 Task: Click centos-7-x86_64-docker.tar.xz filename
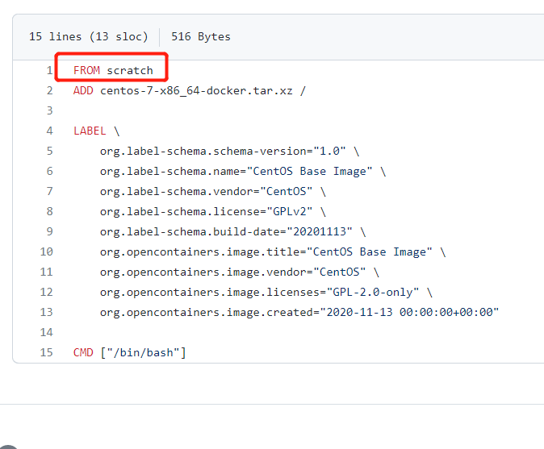pos(196,90)
